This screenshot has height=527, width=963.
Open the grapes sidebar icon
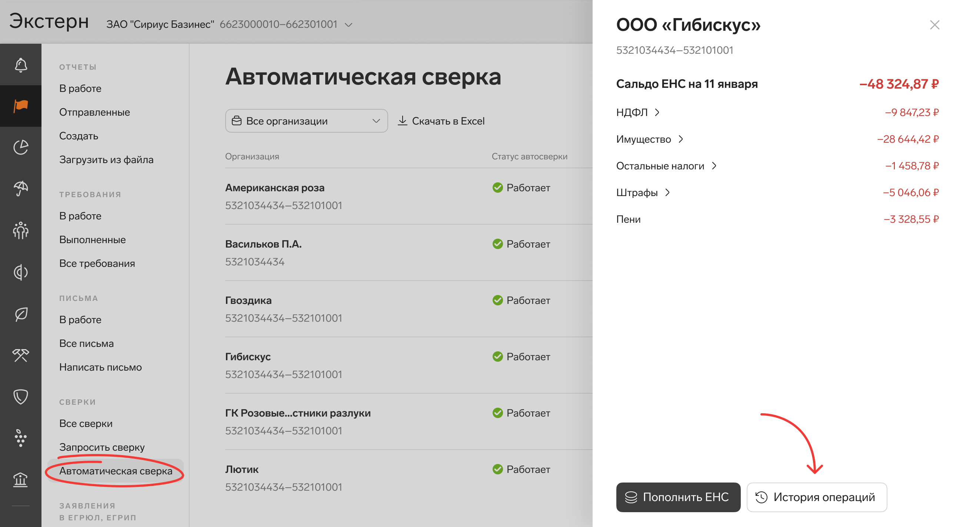click(x=21, y=438)
